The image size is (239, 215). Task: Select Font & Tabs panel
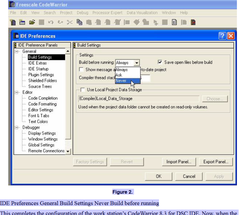point(39,116)
